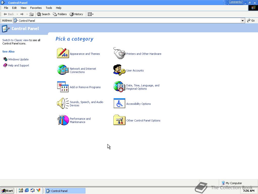
Task: Click the Date, Time, Language icon
Action: coord(119,87)
